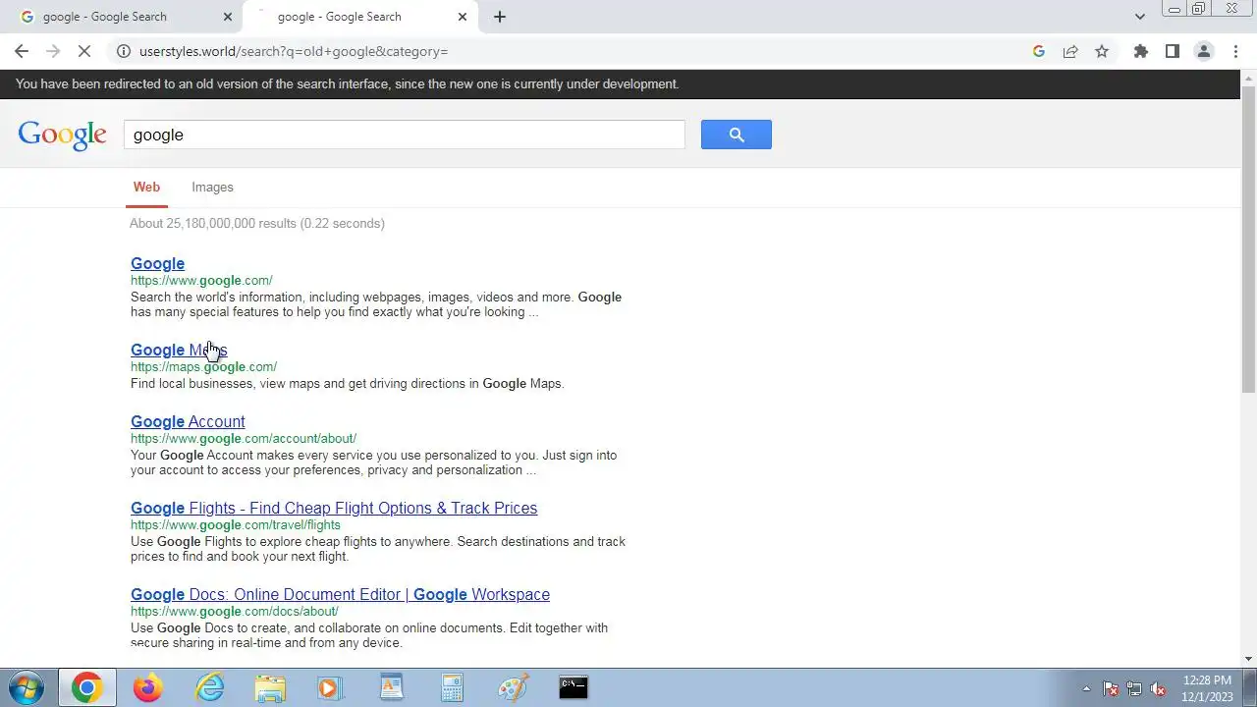The width and height of the screenshot is (1257, 707).
Task: Click the search input field containing google
Action: click(x=405, y=135)
